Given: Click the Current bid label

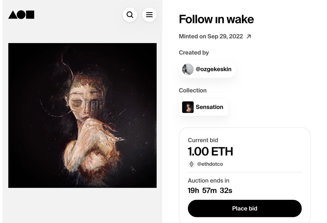Looking at the screenshot, I should (x=203, y=140).
